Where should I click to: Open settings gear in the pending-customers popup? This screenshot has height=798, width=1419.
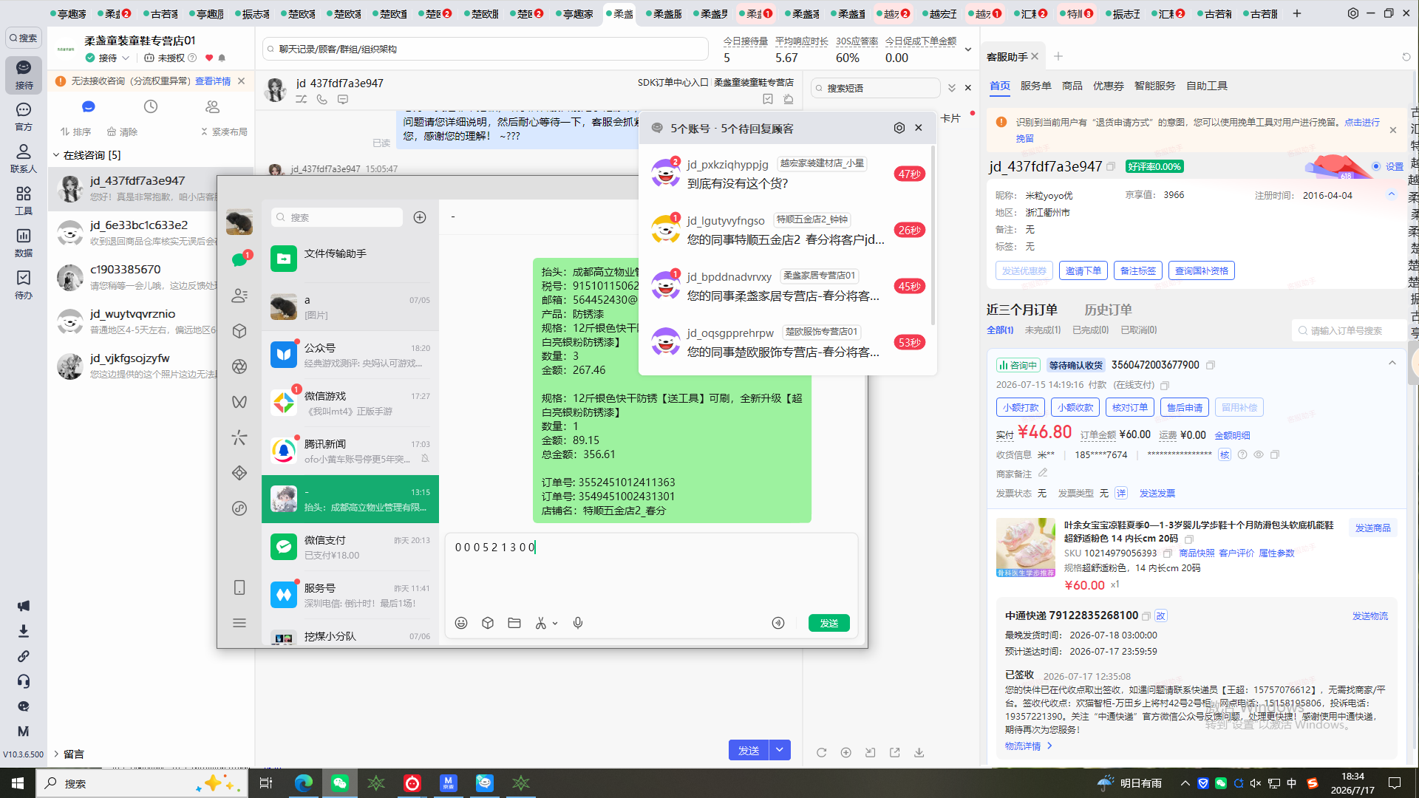899,128
